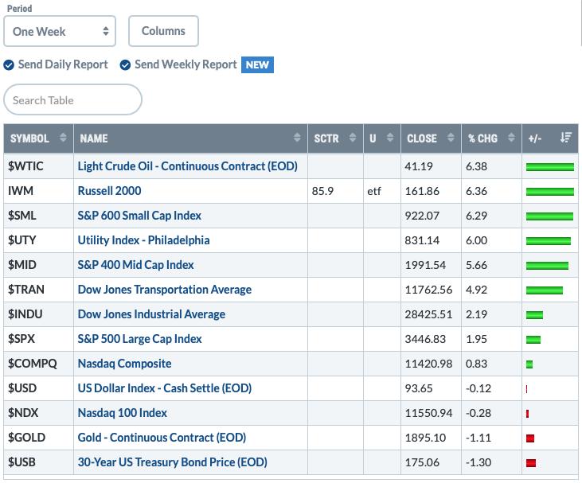
Task: Click the NEW badge beside Weekly Report
Action: coord(257,65)
